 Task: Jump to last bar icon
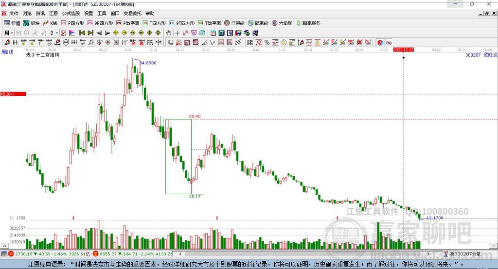pos(90,33)
